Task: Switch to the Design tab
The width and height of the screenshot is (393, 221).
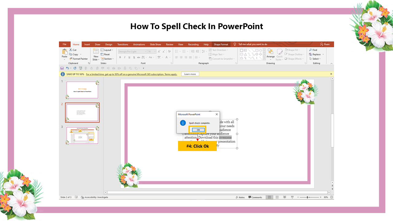Action: pos(109,44)
